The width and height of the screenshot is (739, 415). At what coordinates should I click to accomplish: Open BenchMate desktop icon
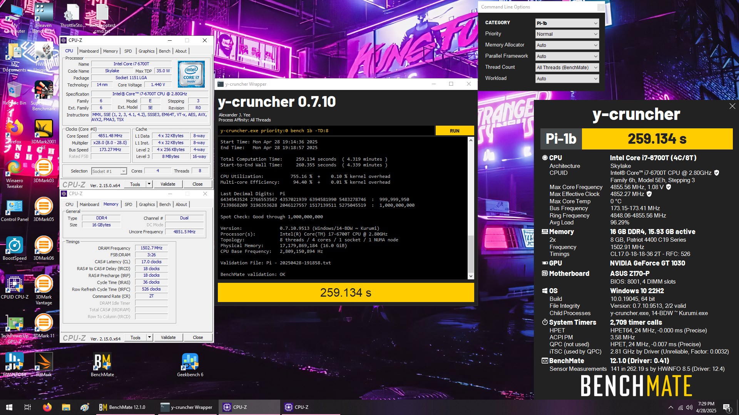(102, 365)
